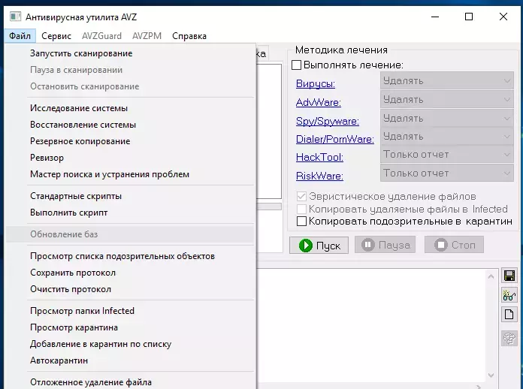Select Автокарантин menu item

(x=130, y=360)
